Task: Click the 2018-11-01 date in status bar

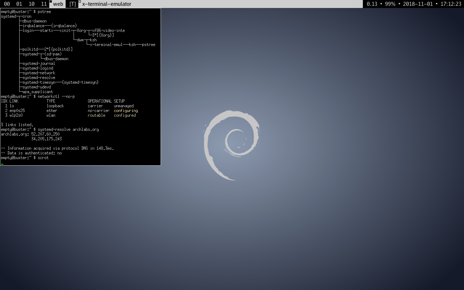Action: [418, 4]
